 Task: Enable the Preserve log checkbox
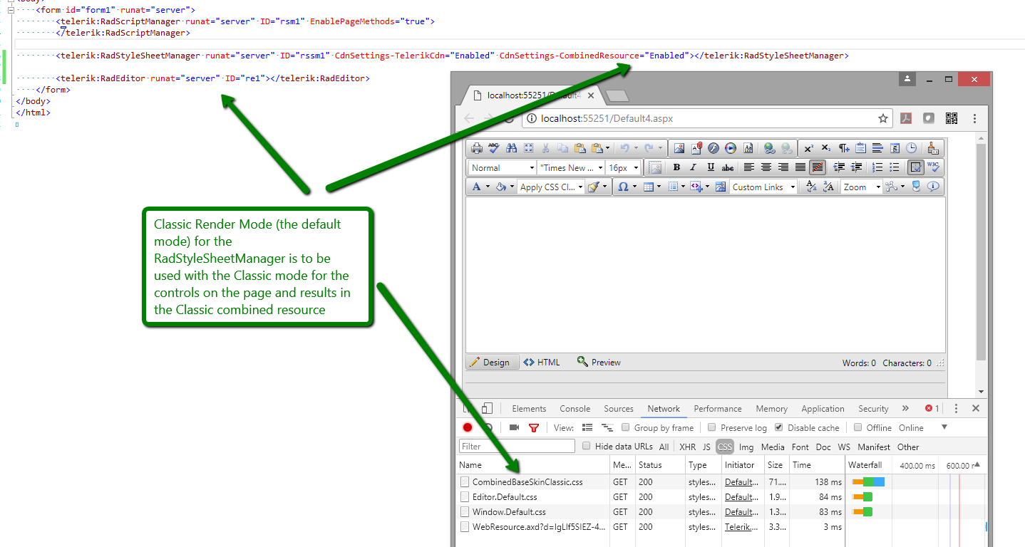point(711,427)
